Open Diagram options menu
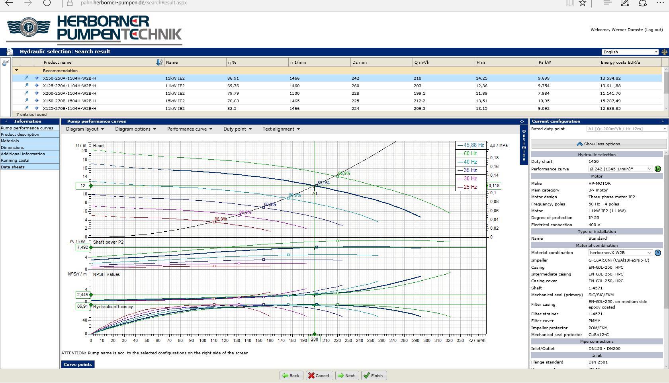 pyautogui.click(x=135, y=129)
